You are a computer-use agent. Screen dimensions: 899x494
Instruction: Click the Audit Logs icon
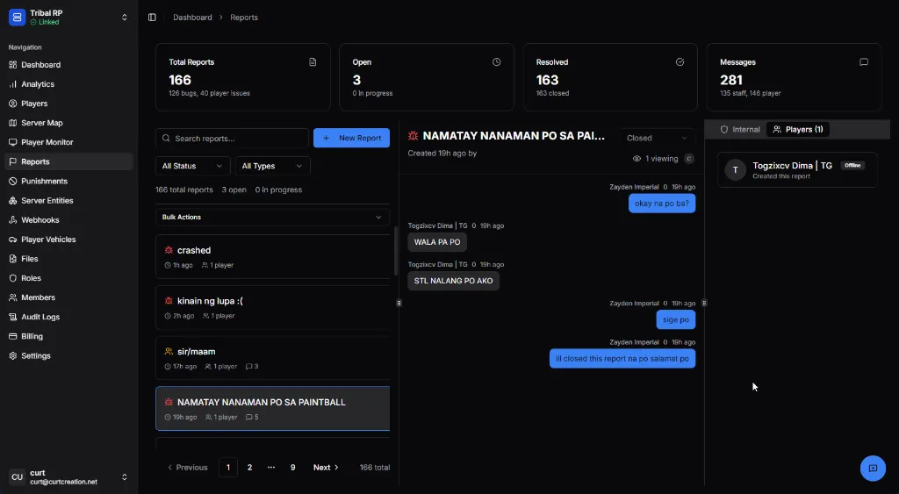(13, 317)
